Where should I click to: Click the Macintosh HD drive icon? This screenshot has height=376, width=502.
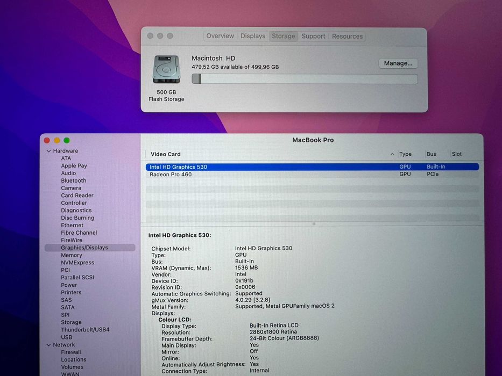click(x=166, y=69)
